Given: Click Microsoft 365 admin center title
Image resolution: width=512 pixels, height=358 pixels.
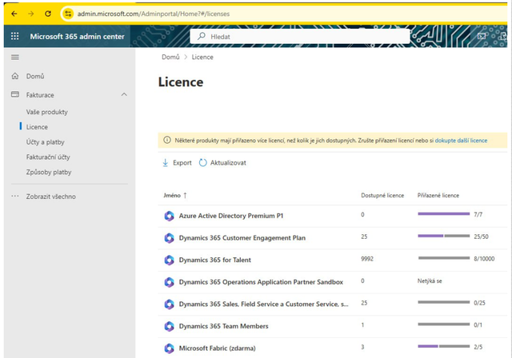Looking at the screenshot, I should click(x=77, y=37).
